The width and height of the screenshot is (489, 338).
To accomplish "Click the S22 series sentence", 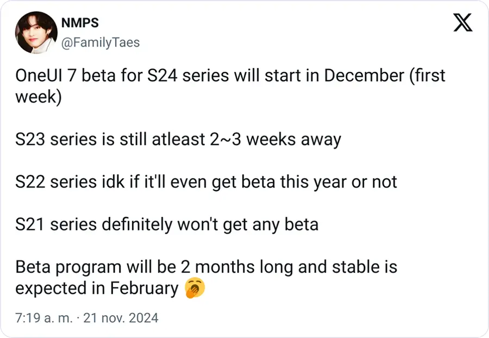I will tap(206, 182).
